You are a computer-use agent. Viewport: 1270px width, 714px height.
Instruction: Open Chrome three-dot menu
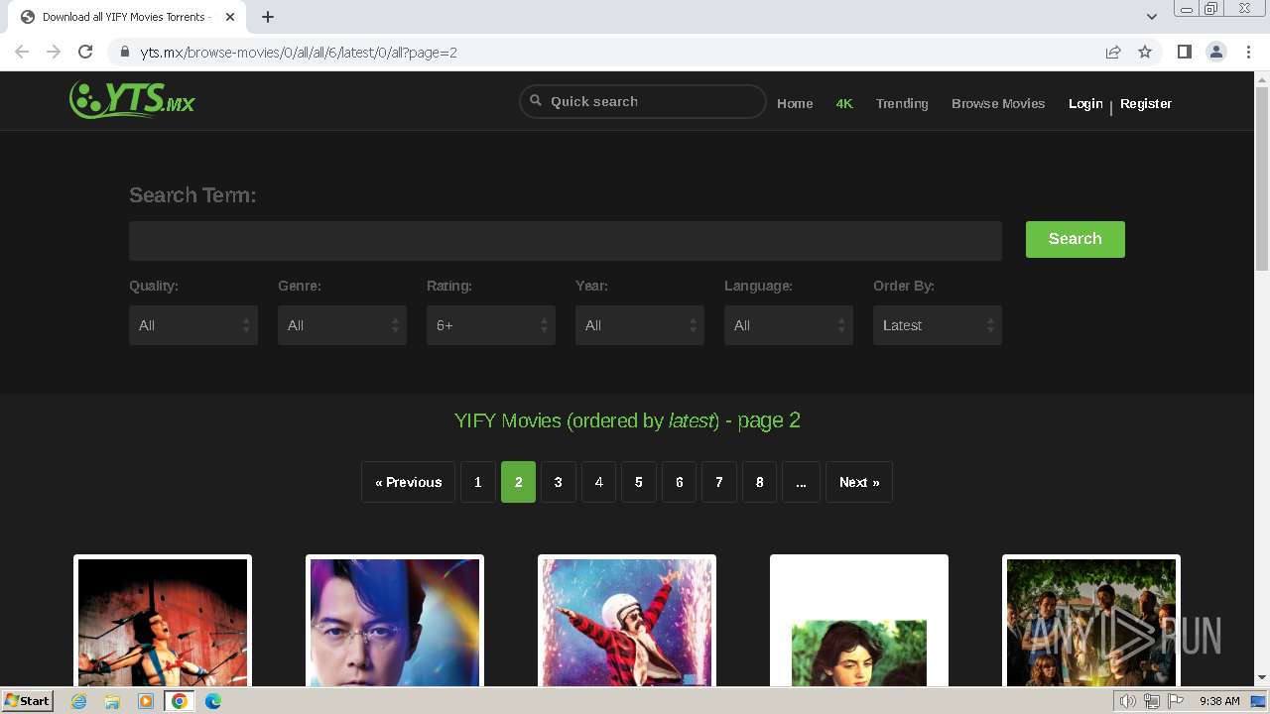[x=1248, y=52]
